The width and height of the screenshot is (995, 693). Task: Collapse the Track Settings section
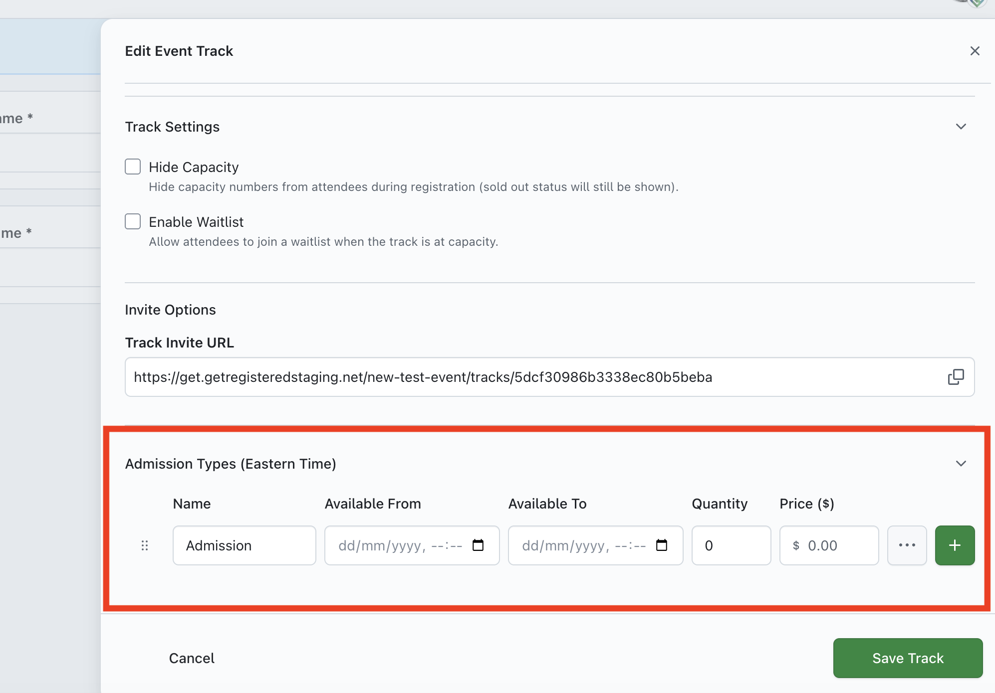coord(961,127)
